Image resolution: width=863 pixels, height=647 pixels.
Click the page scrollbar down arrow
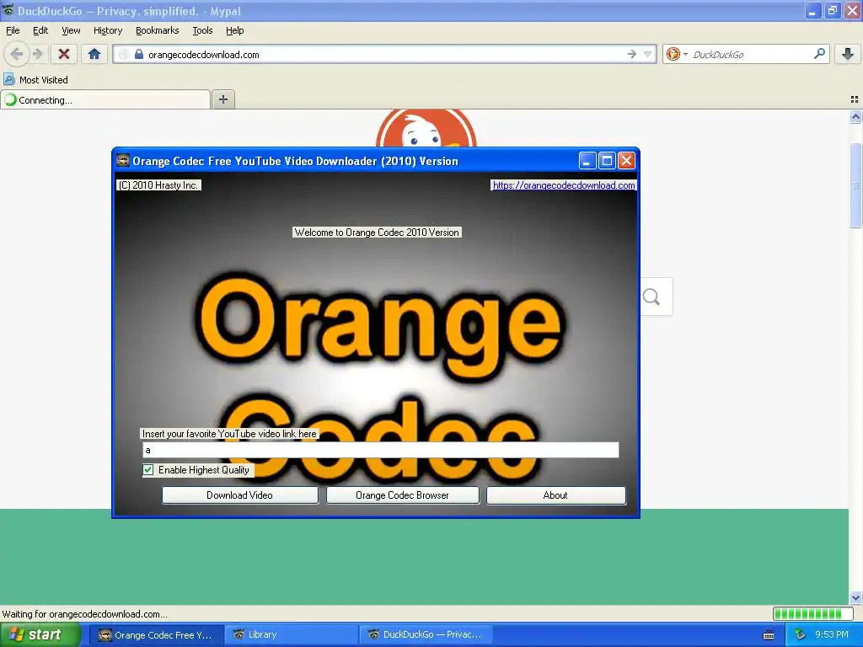click(x=855, y=597)
